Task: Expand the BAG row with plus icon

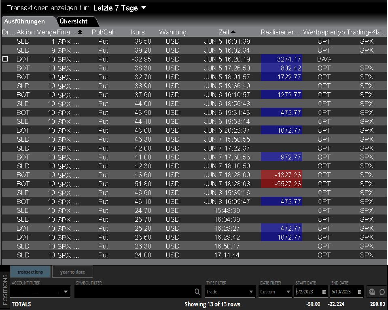Action: (x=5, y=59)
